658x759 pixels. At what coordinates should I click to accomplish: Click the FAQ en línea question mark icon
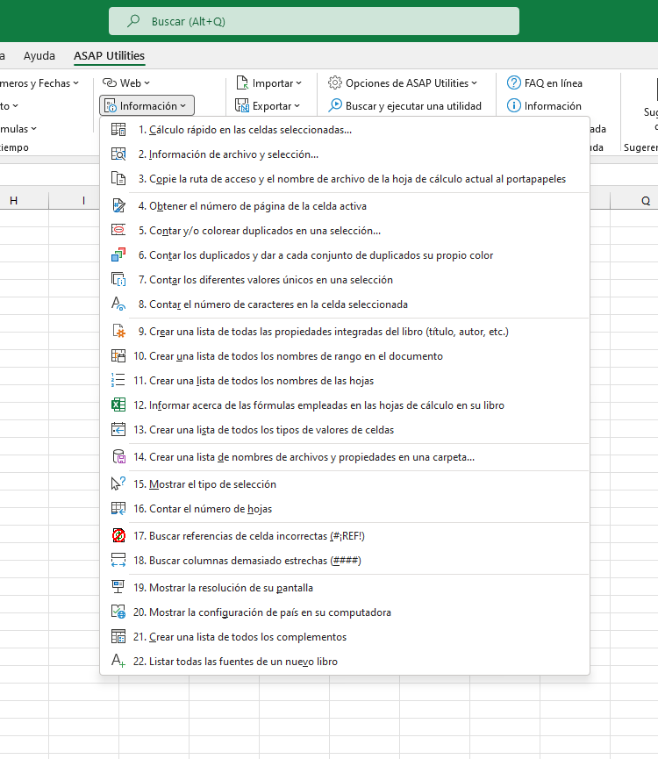(x=514, y=82)
